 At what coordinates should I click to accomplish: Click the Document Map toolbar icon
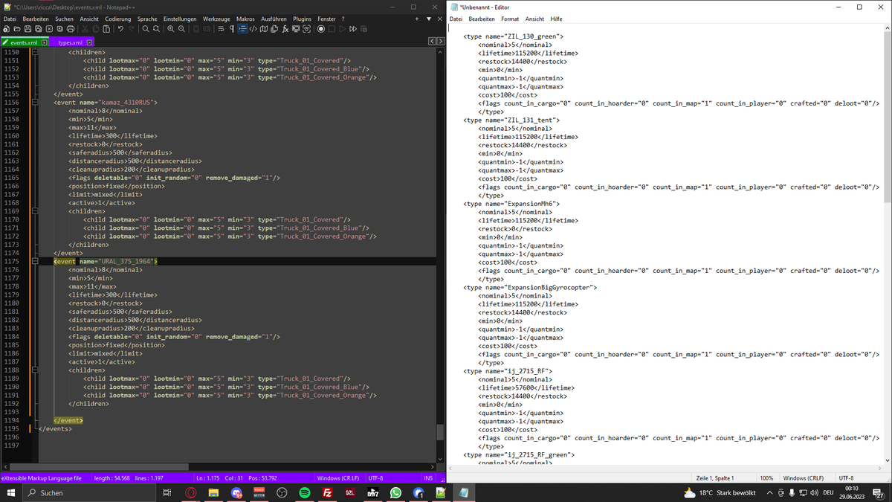point(264,29)
